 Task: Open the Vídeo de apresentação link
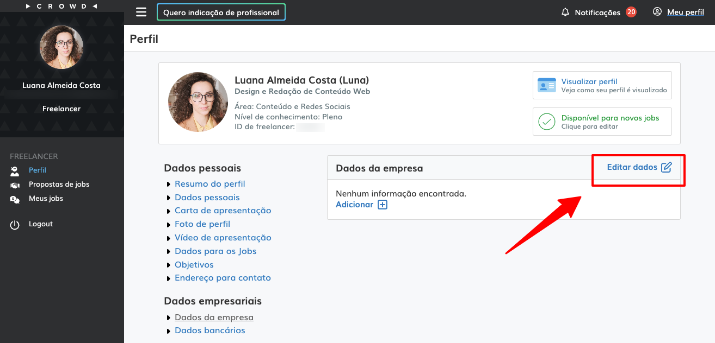(x=223, y=238)
